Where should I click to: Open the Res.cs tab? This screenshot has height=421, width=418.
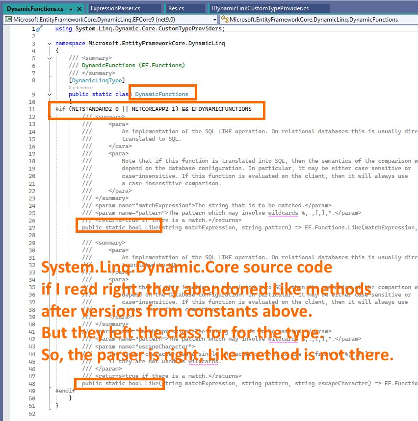click(x=175, y=9)
